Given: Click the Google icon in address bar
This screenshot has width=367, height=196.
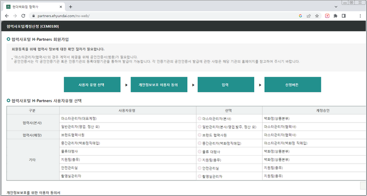Looking at the screenshot, I should click(300, 16).
